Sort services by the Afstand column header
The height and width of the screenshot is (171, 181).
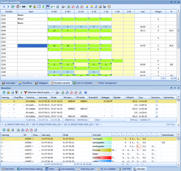click(132, 97)
